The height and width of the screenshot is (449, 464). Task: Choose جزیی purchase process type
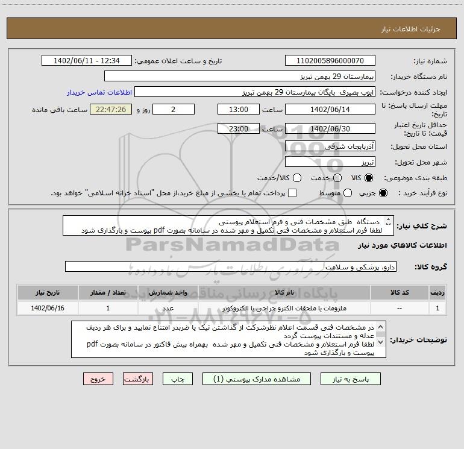(x=383, y=193)
